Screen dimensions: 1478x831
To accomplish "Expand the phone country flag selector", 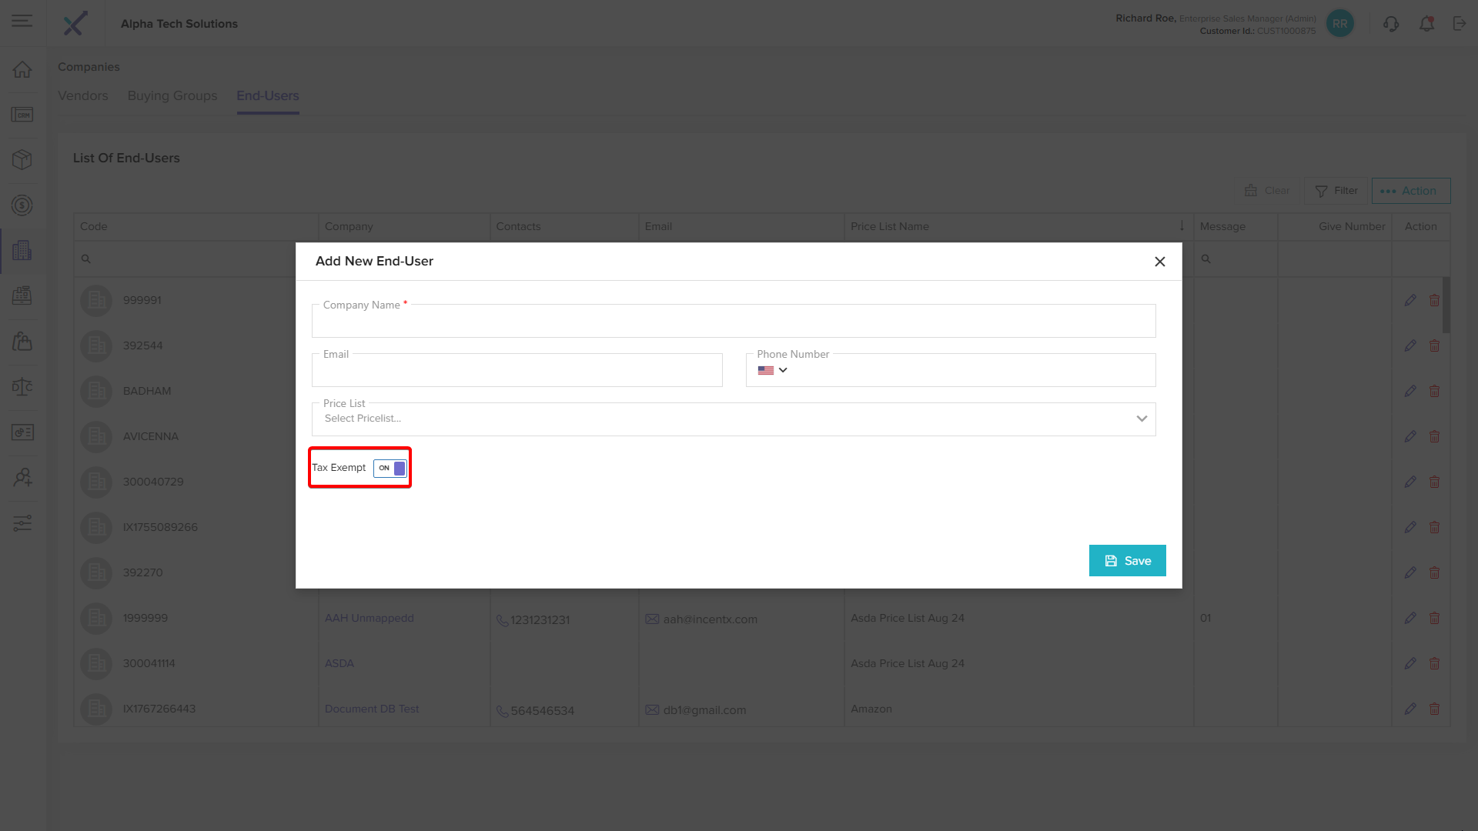I will pyautogui.click(x=772, y=370).
